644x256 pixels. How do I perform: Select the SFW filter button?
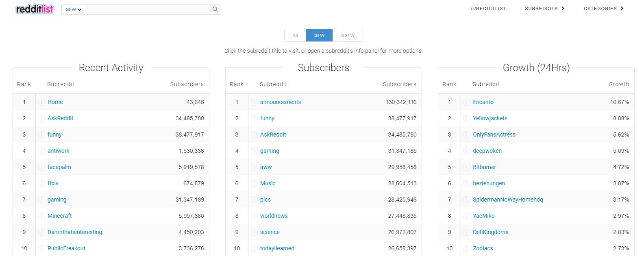[x=319, y=35]
